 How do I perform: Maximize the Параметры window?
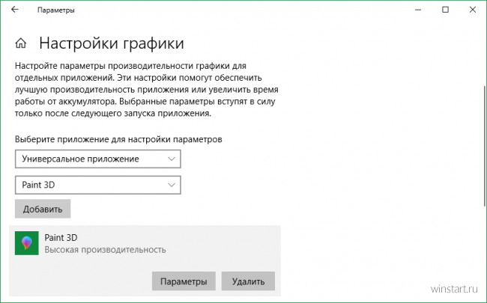point(445,10)
